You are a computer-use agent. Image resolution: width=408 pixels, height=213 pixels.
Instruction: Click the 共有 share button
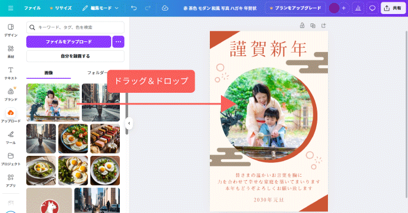click(393, 8)
